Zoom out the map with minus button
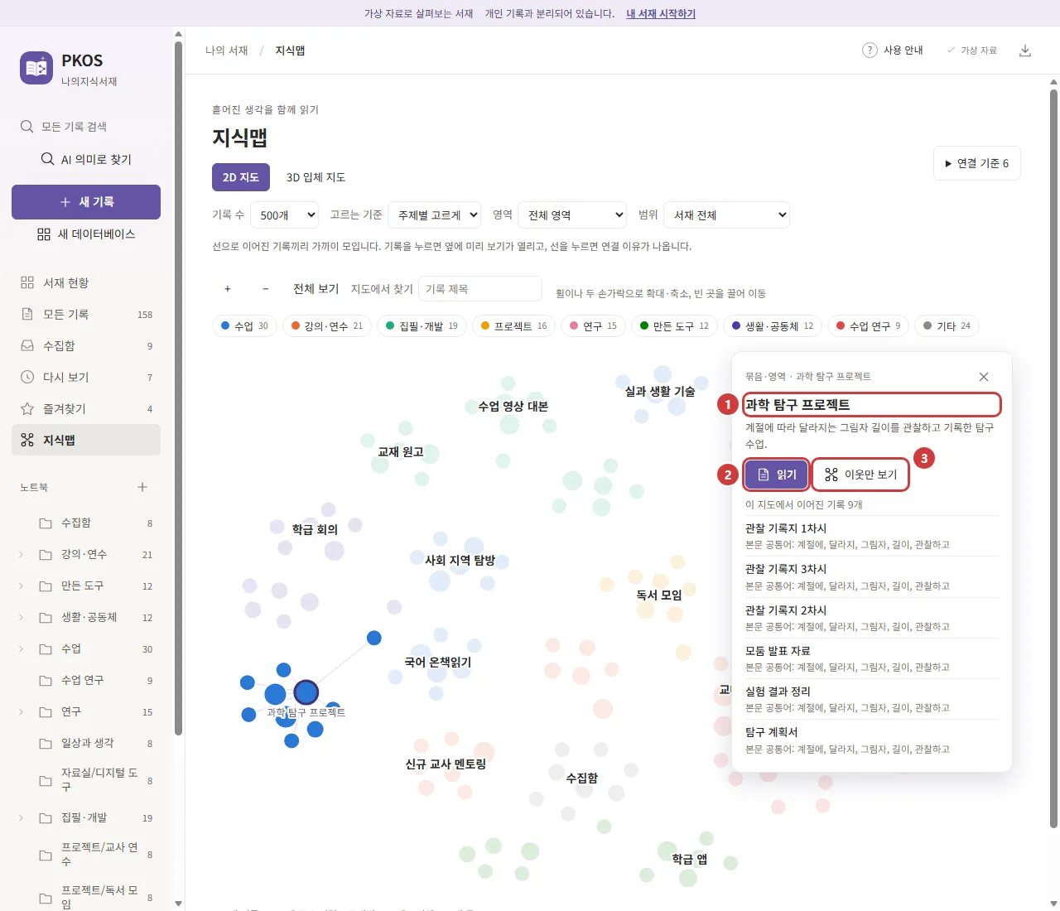The width and height of the screenshot is (1060, 911). [266, 289]
